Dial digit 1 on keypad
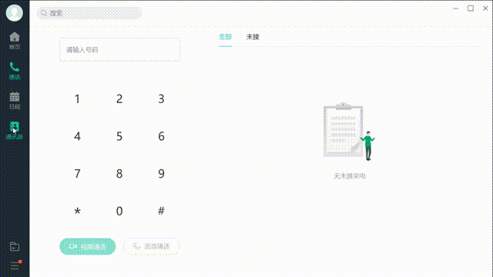This screenshot has width=493, height=277. point(77,99)
